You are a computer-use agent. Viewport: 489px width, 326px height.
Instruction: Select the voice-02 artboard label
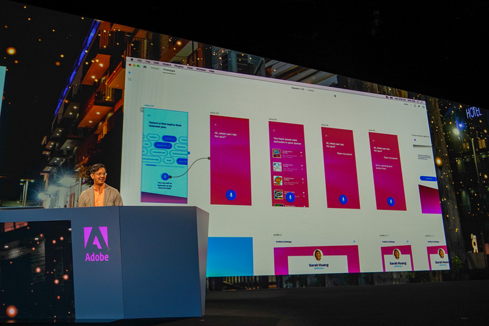(215, 113)
